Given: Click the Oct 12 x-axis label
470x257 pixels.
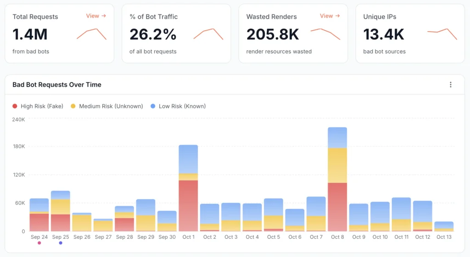Looking at the screenshot, I should click(x=423, y=237).
